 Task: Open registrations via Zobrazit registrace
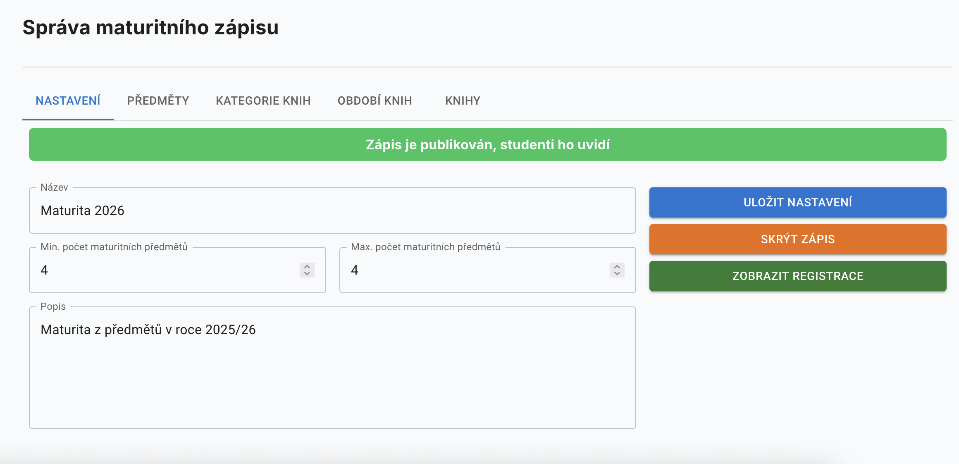797,276
